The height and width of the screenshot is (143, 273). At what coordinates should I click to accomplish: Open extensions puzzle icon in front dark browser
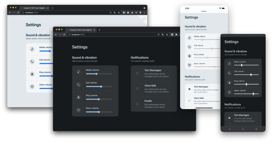176,34
